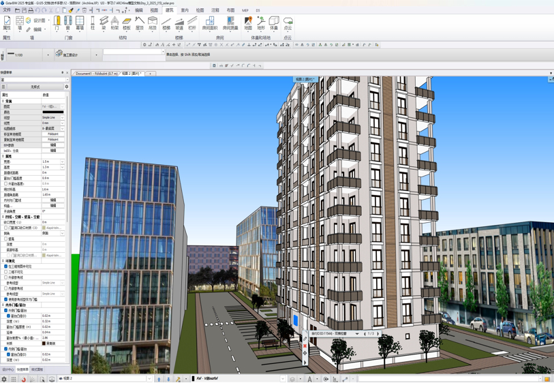The height and width of the screenshot is (383, 554).
Task: Open the gear icon beside 无样式
Action: tap(66, 87)
